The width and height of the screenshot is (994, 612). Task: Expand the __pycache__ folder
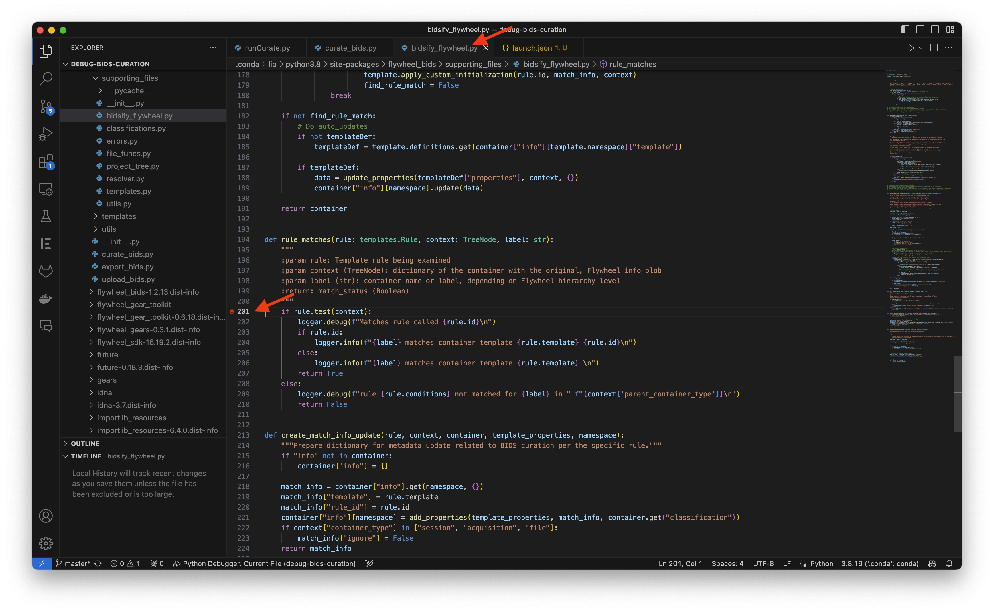(100, 91)
